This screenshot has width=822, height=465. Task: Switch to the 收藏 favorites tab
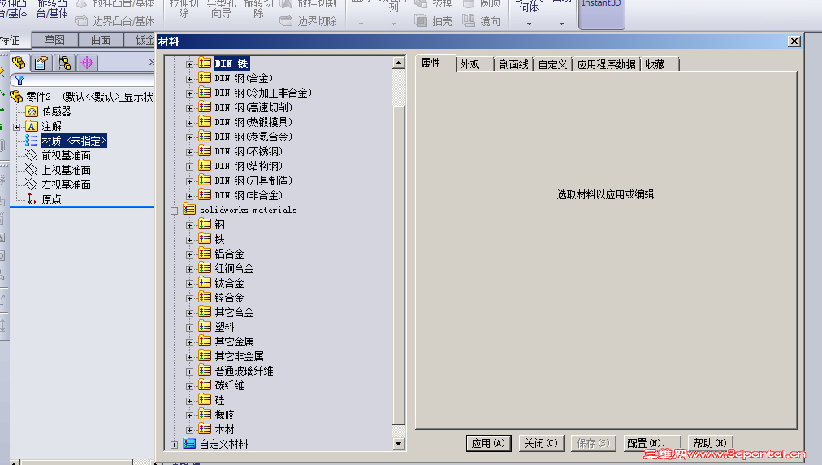click(660, 64)
